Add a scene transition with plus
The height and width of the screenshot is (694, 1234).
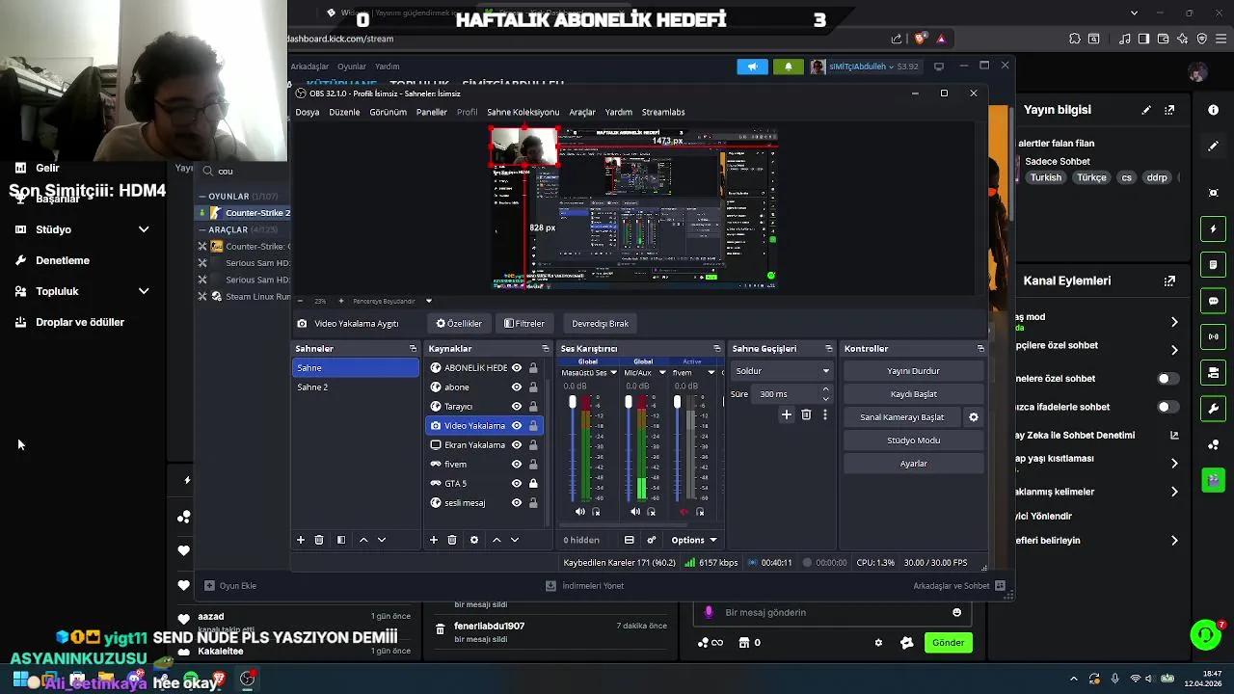coord(787,414)
